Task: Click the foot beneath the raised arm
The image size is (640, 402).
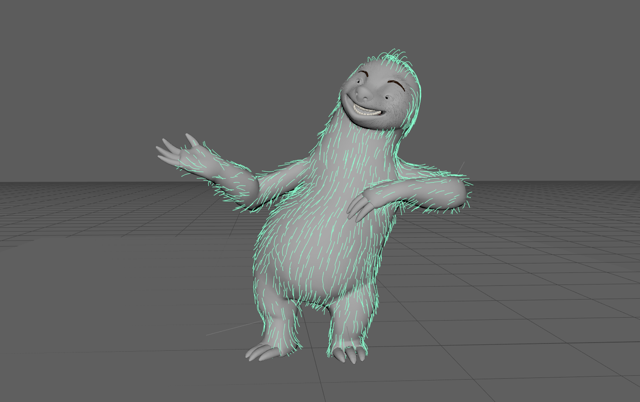Action: tap(265, 351)
